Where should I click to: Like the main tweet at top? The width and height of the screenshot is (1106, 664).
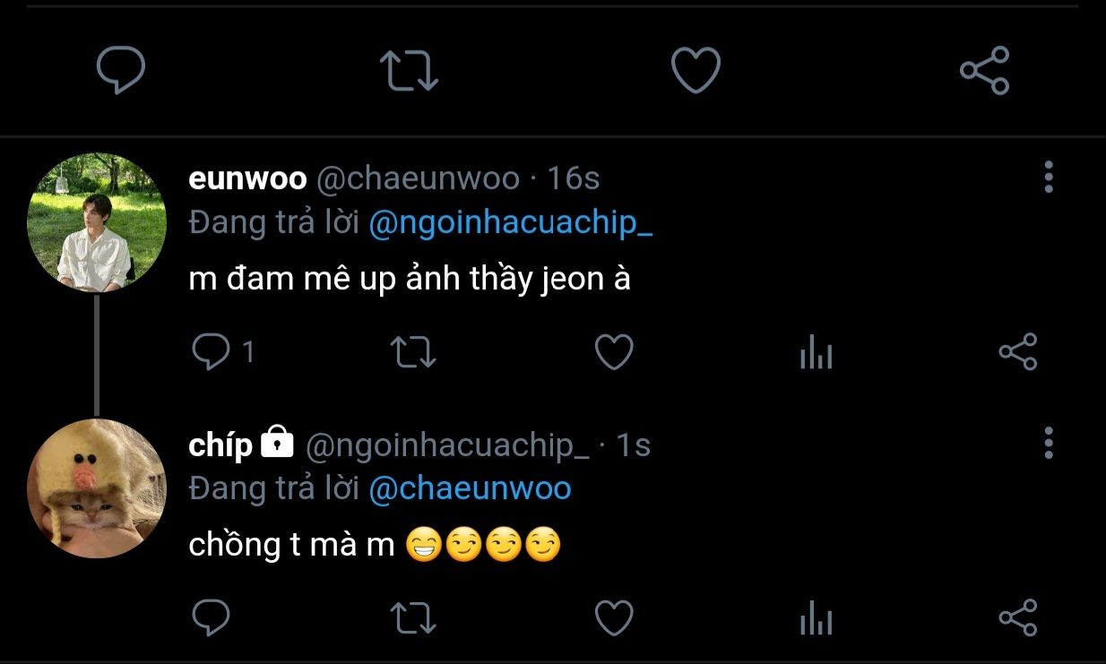(696, 71)
